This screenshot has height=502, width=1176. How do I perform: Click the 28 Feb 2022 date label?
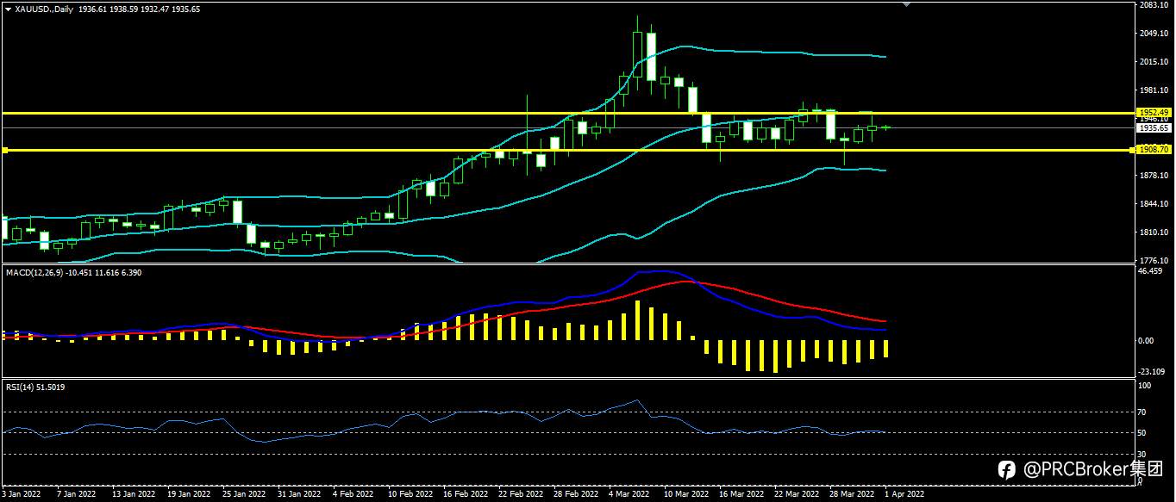[x=576, y=495]
